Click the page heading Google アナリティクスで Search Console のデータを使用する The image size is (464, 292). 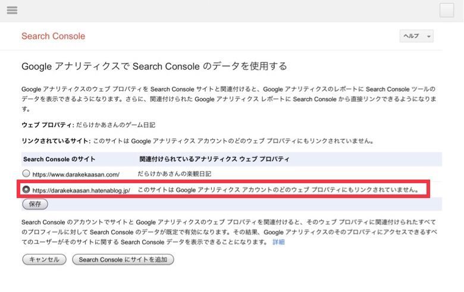click(154, 66)
